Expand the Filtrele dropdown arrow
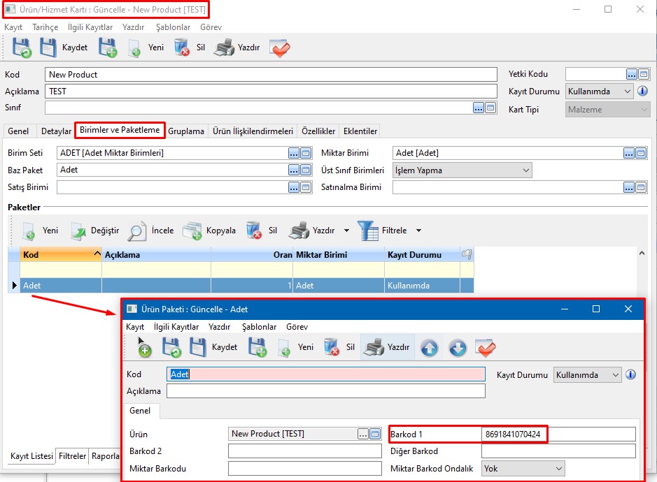The width and height of the screenshot is (657, 482). coord(418,231)
